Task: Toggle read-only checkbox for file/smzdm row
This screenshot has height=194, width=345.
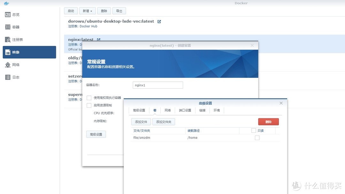Action: click(x=257, y=138)
